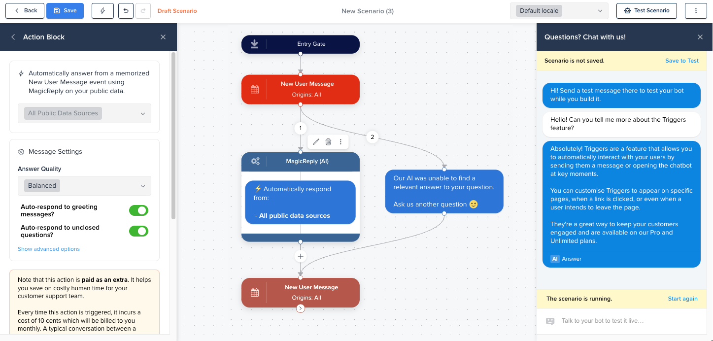The height and width of the screenshot is (341, 713).
Task: Disable auto-respond to greeting messages
Action: [138, 210]
